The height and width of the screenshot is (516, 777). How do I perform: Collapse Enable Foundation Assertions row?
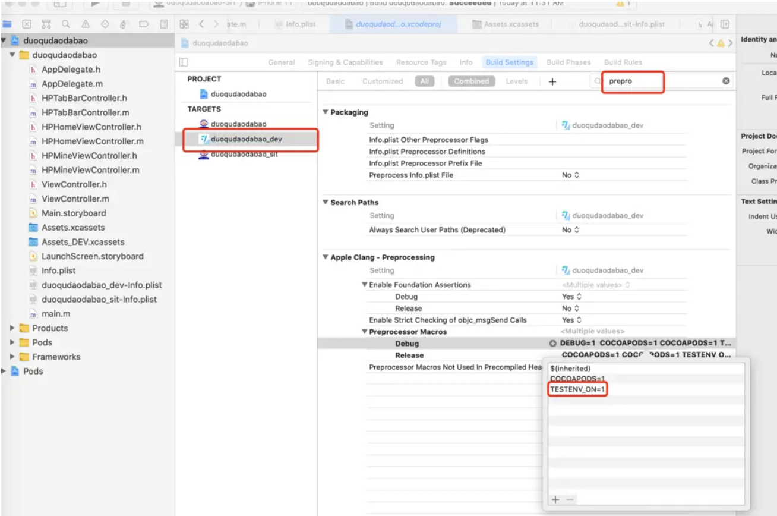click(365, 285)
